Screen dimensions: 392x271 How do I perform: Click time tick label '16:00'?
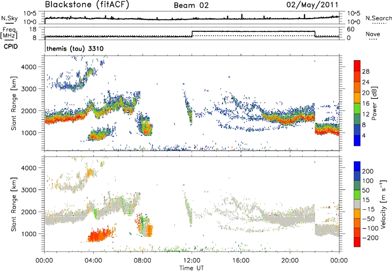pyautogui.click(x=241, y=261)
